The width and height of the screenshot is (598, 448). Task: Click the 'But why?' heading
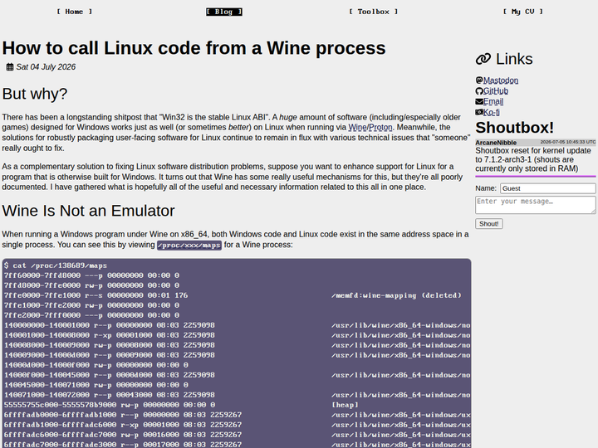35,94
